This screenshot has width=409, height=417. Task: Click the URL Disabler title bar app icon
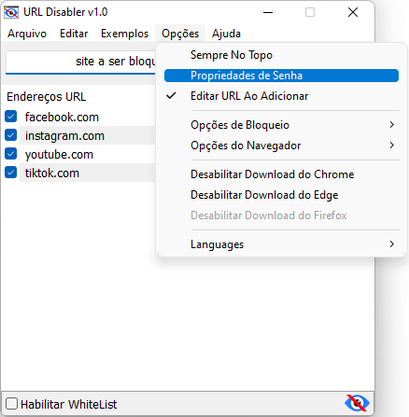tap(11, 12)
